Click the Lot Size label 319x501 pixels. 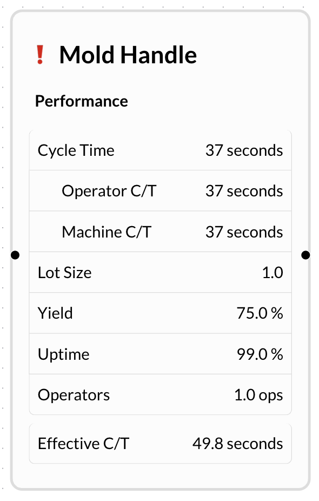64,273
